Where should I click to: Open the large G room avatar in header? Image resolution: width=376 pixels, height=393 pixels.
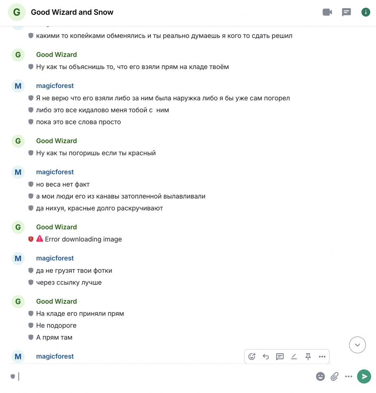point(17,12)
